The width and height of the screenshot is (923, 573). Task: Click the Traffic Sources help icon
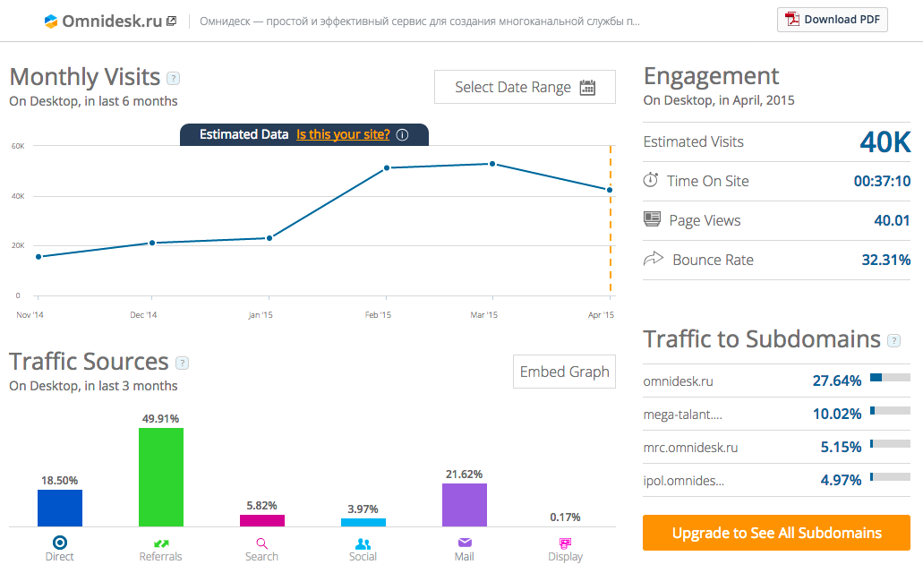182,363
